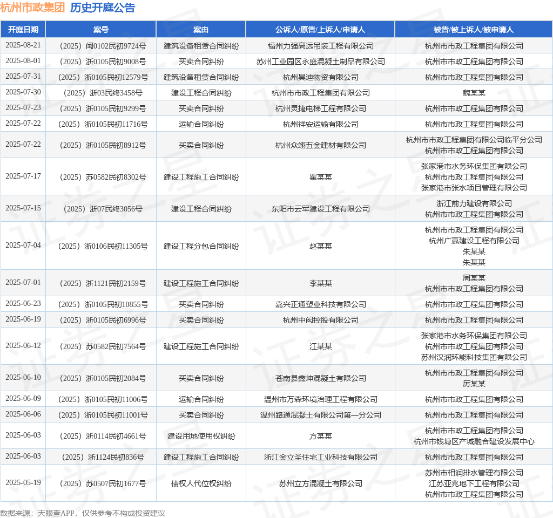Click case number (2025)浙0105民初9008号
The height and width of the screenshot is (518, 553).
[x=101, y=62]
